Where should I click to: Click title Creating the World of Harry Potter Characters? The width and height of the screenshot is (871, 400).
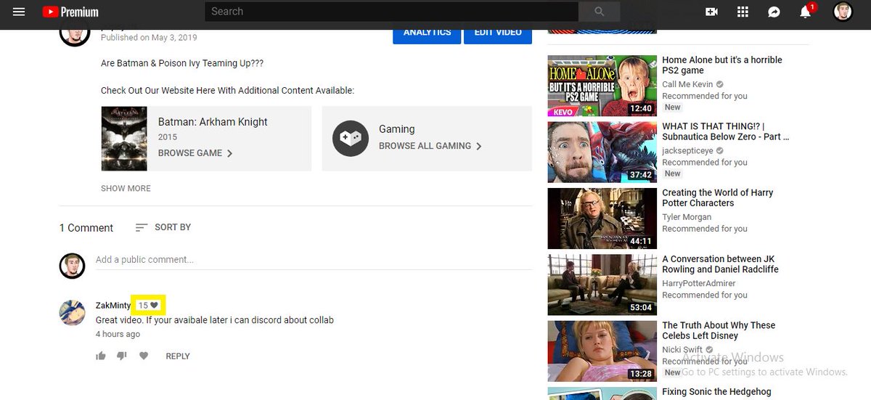point(717,198)
